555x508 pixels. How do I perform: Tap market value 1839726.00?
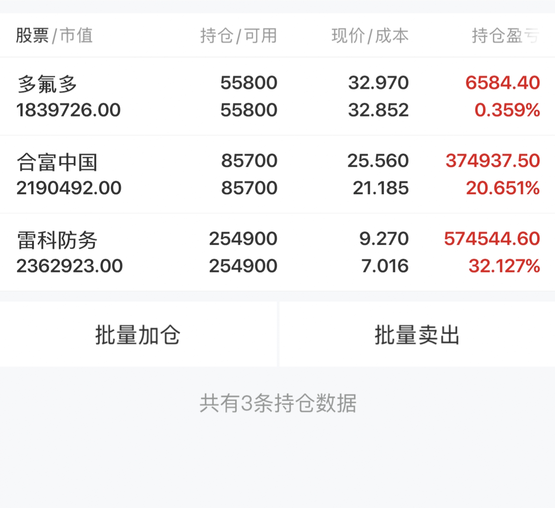point(69,110)
